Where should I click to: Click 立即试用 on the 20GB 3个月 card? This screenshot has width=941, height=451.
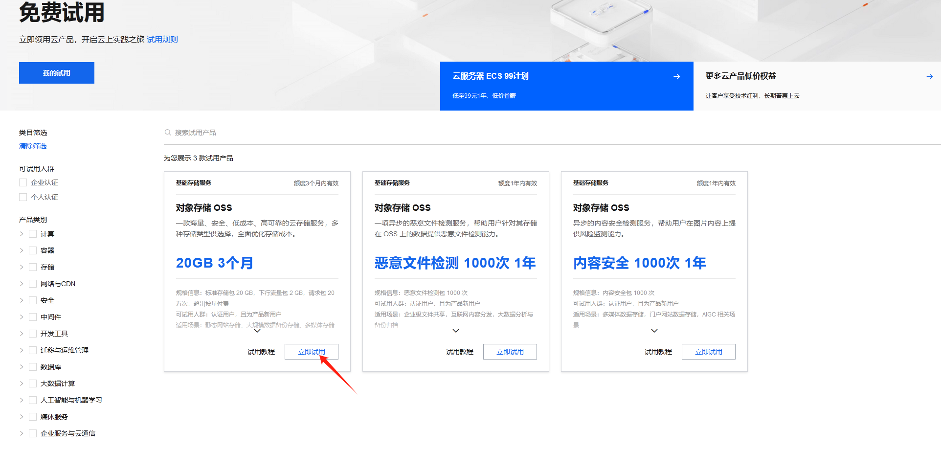click(x=312, y=352)
